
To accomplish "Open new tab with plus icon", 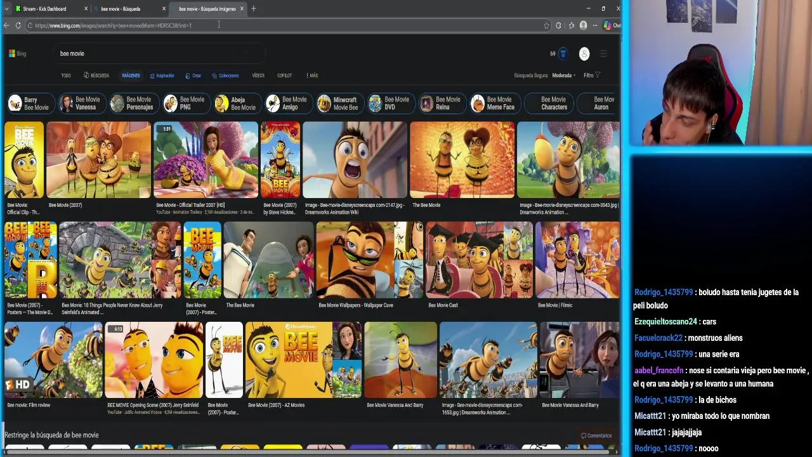I will [x=253, y=9].
